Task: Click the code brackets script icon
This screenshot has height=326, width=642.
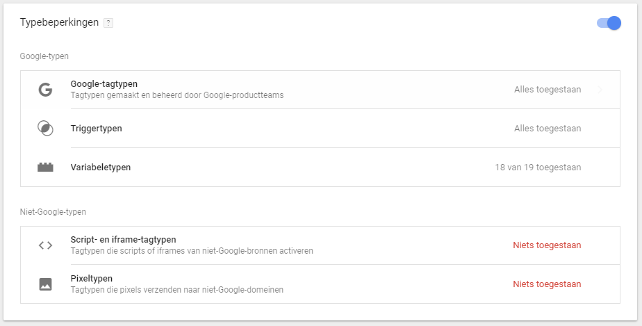Action: [x=45, y=245]
